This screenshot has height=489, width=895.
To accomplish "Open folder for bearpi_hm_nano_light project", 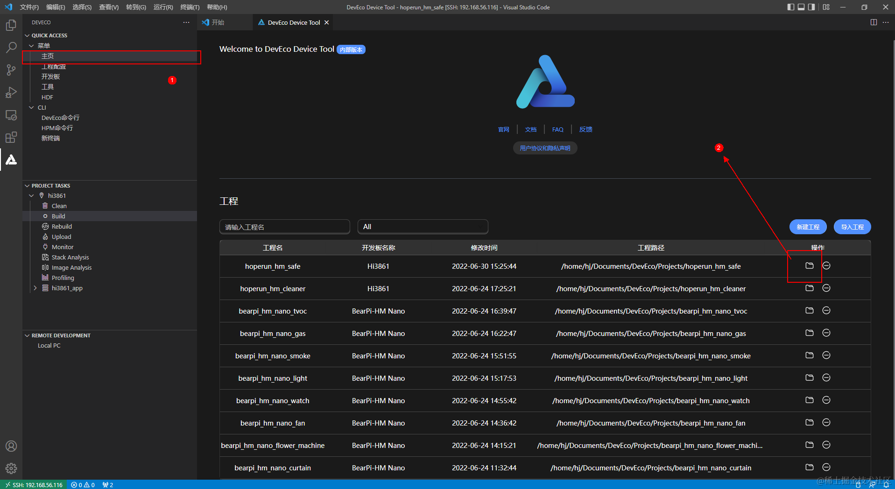I will [810, 377].
